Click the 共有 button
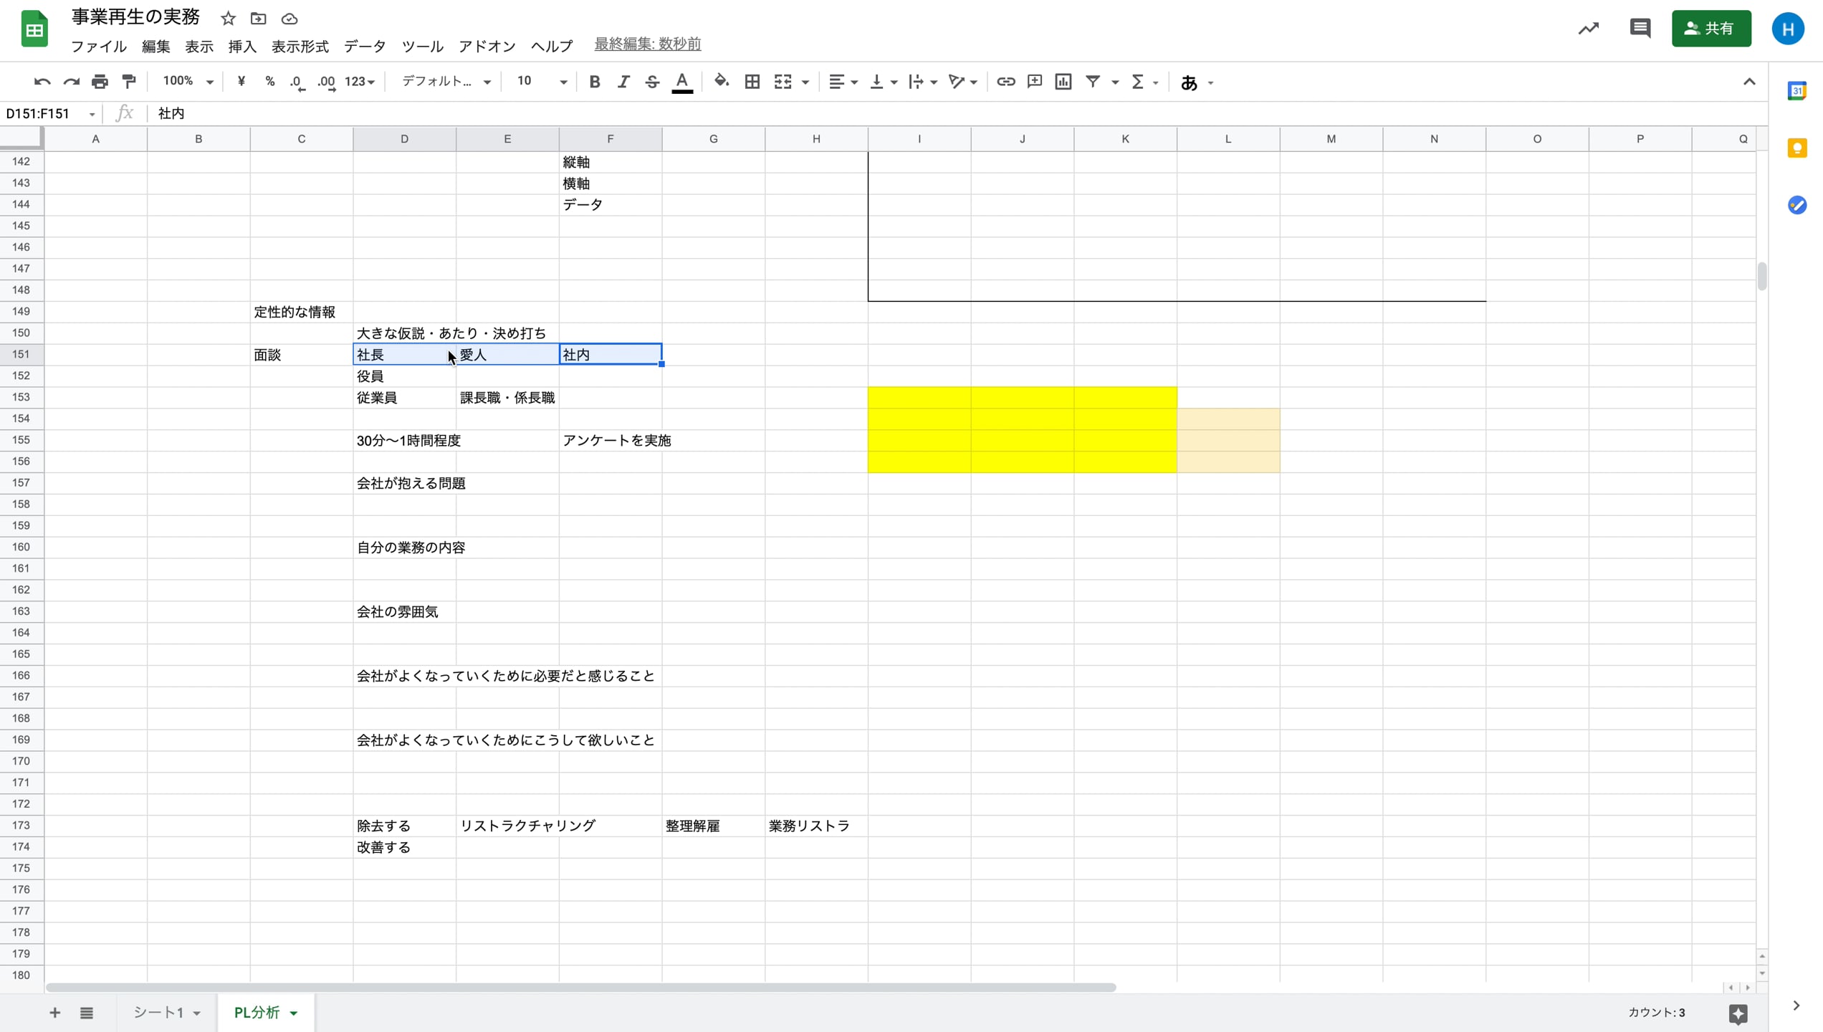This screenshot has width=1823, height=1032. pyautogui.click(x=1711, y=29)
